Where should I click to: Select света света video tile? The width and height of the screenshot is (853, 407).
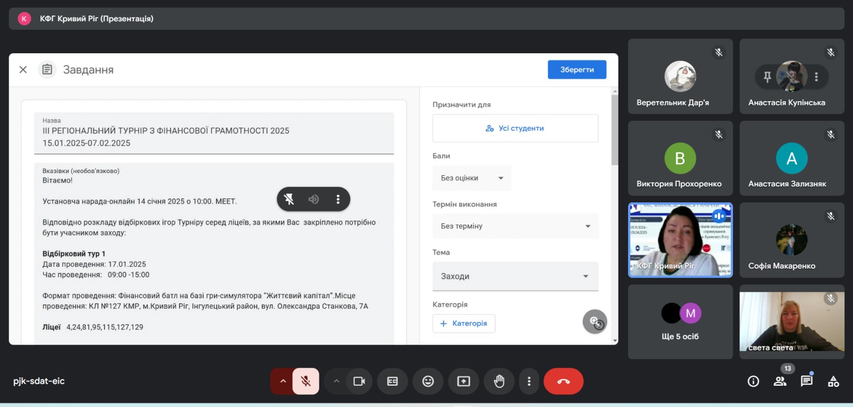792,322
